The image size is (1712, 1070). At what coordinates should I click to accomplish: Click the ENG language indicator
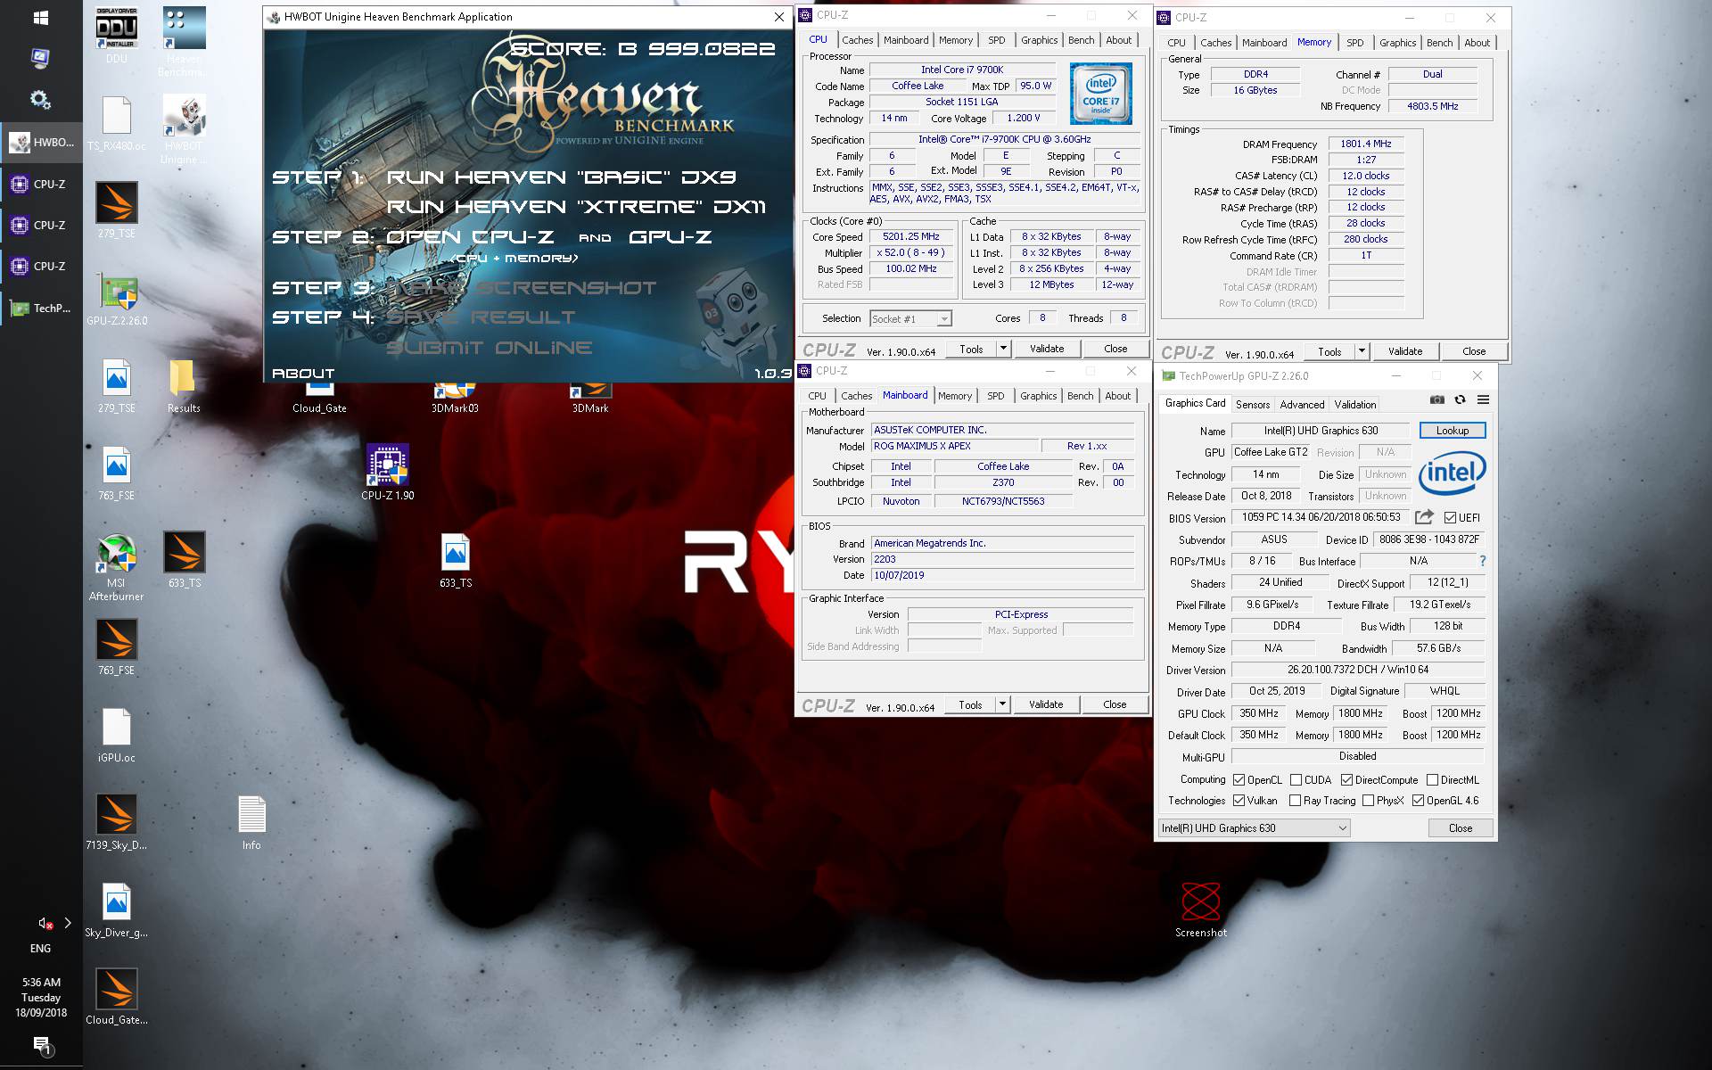pos(41,949)
